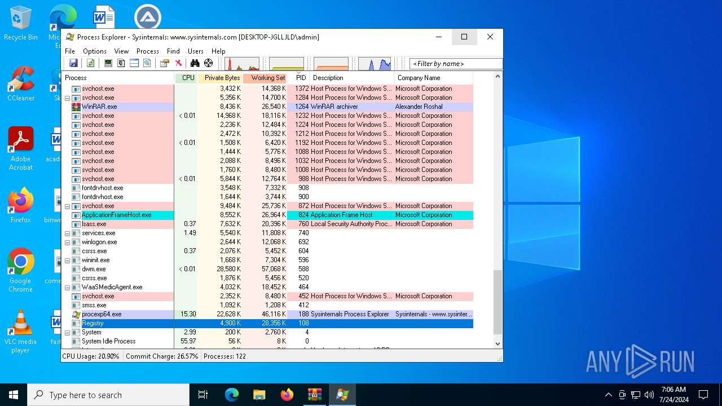Click the yellow commit history mini graph
The width and height of the screenshot is (722, 406).
pyautogui.click(x=287, y=64)
